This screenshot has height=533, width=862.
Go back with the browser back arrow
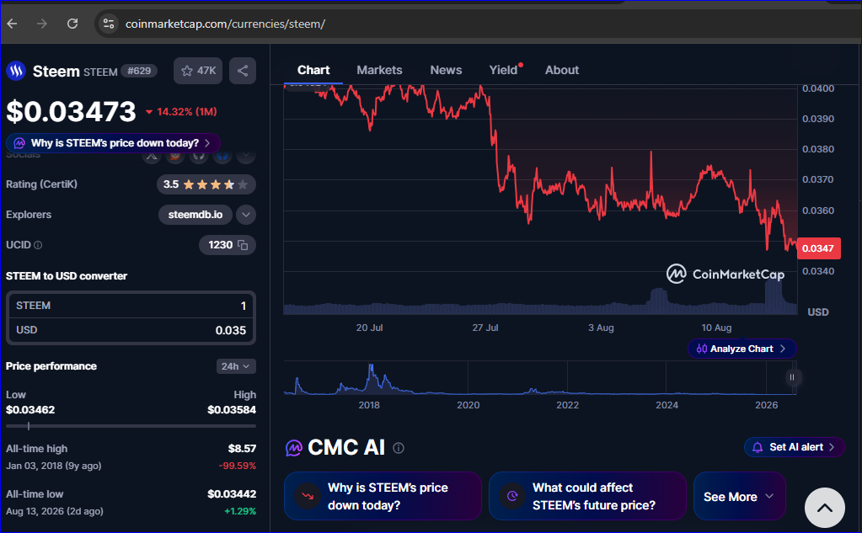click(12, 24)
